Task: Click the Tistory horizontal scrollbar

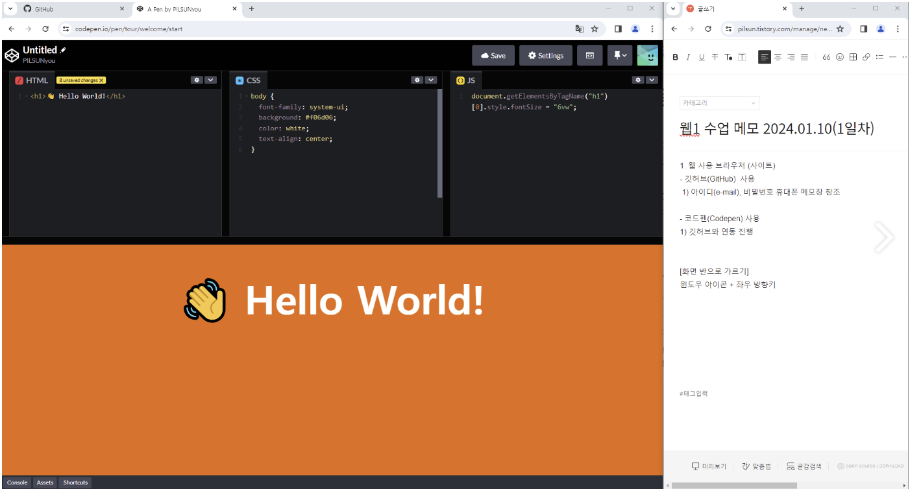Action: pyautogui.click(x=734, y=485)
